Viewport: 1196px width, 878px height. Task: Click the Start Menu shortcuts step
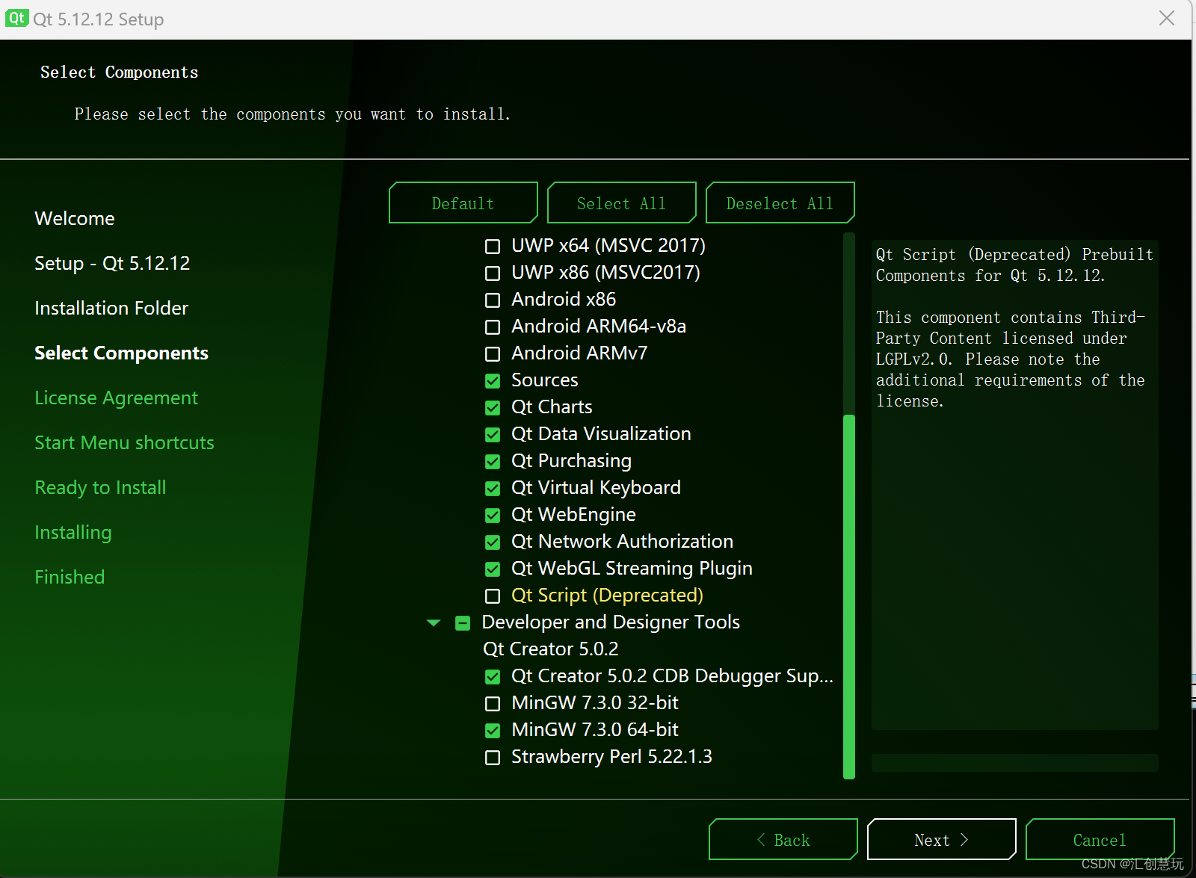pyautogui.click(x=124, y=442)
